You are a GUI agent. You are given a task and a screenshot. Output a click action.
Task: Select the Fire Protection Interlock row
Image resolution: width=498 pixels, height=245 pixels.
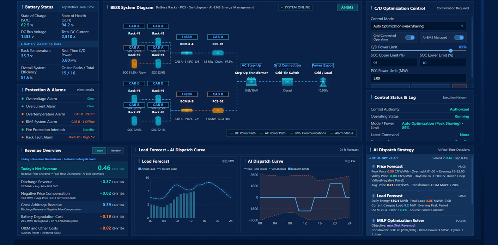click(x=58, y=130)
